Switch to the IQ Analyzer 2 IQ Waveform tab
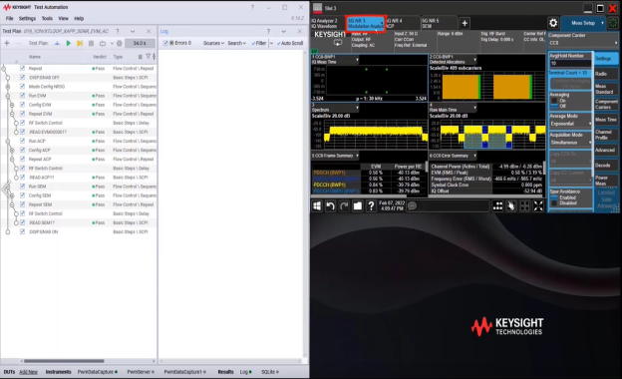Screen dimensions: 622x379 pyautogui.click(x=327, y=23)
